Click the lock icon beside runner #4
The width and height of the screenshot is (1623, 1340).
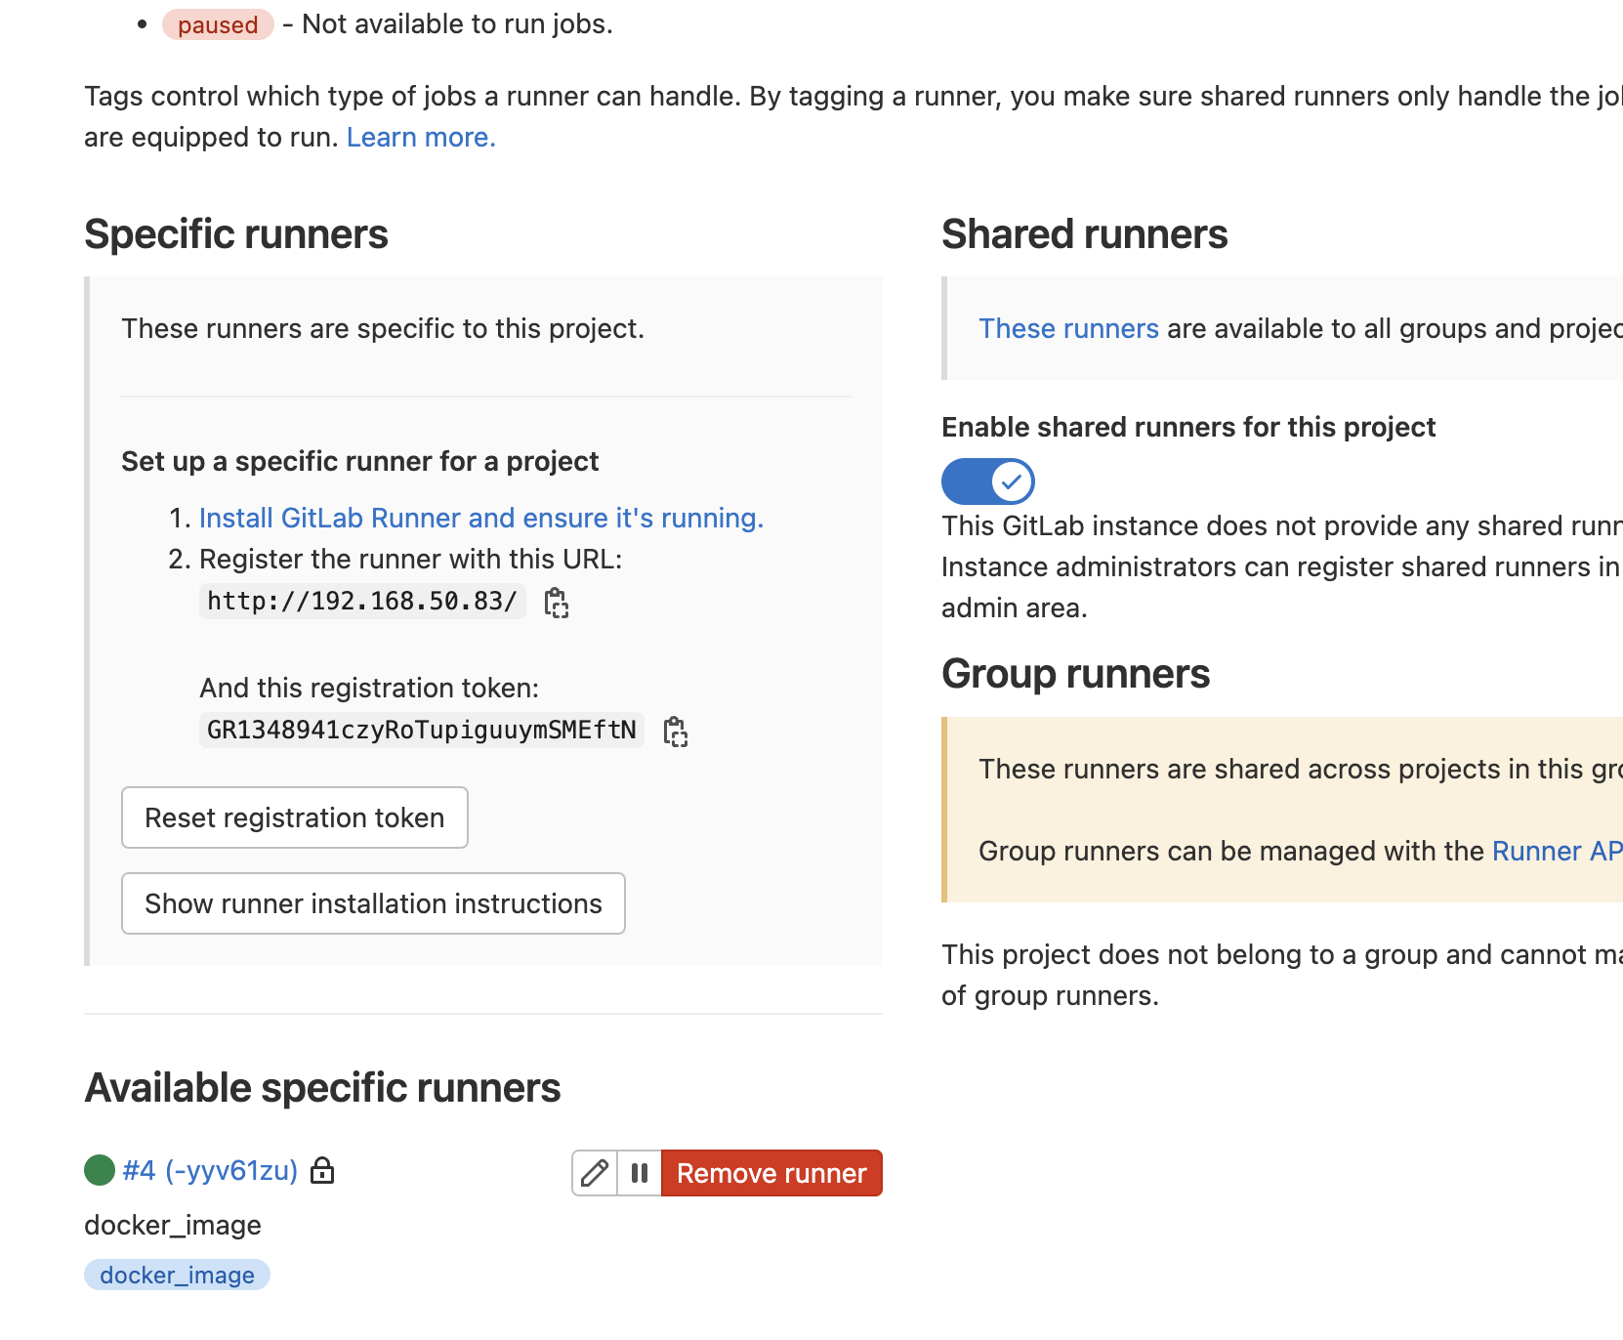click(322, 1170)
